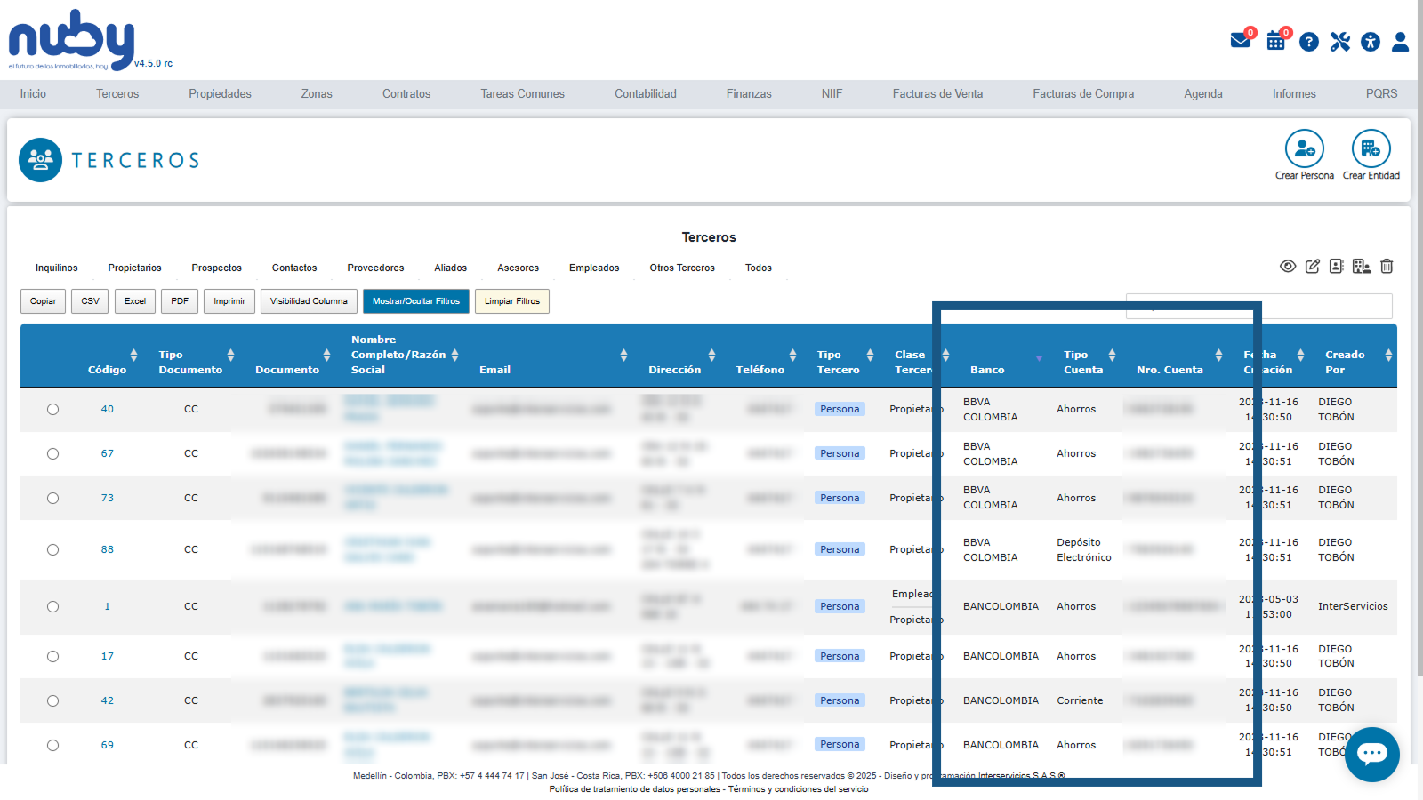Click the view eye icon above table
This screenshot has width=1423, height=800.
(x=1288, y=266)
